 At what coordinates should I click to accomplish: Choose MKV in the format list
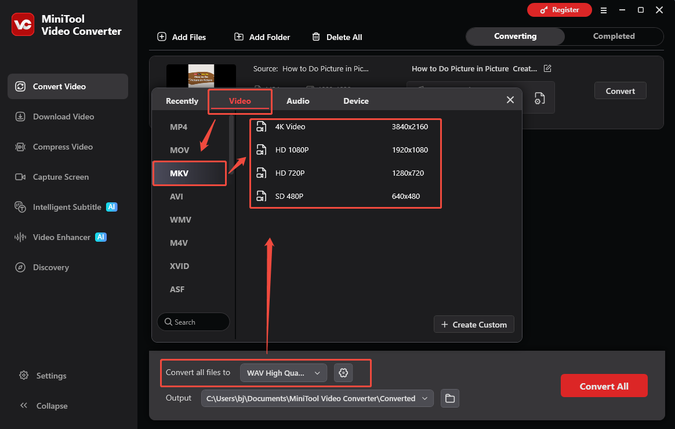click(190, 173)
